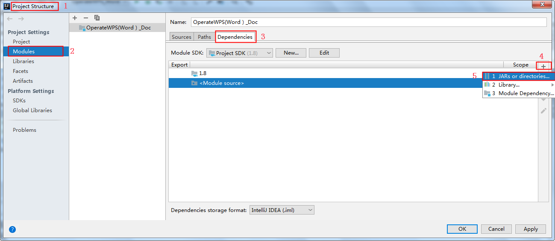Open Artifacts in the sidebar
This screenshot has width=555, height=241.
tap(23, 81)
